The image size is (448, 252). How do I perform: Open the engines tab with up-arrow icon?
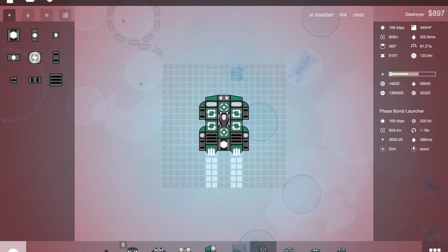click(28, 15)
